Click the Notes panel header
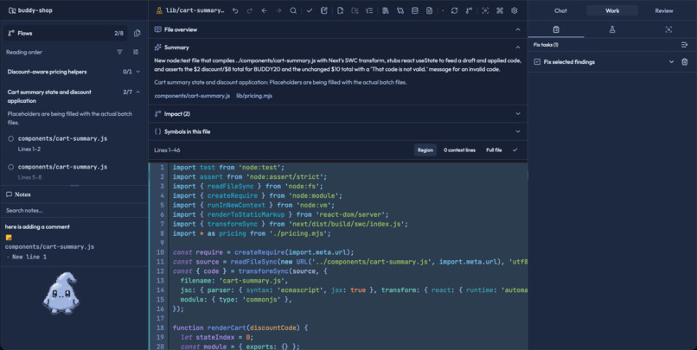Viewport: 697px width, 350px height. (x=74, y=194)
